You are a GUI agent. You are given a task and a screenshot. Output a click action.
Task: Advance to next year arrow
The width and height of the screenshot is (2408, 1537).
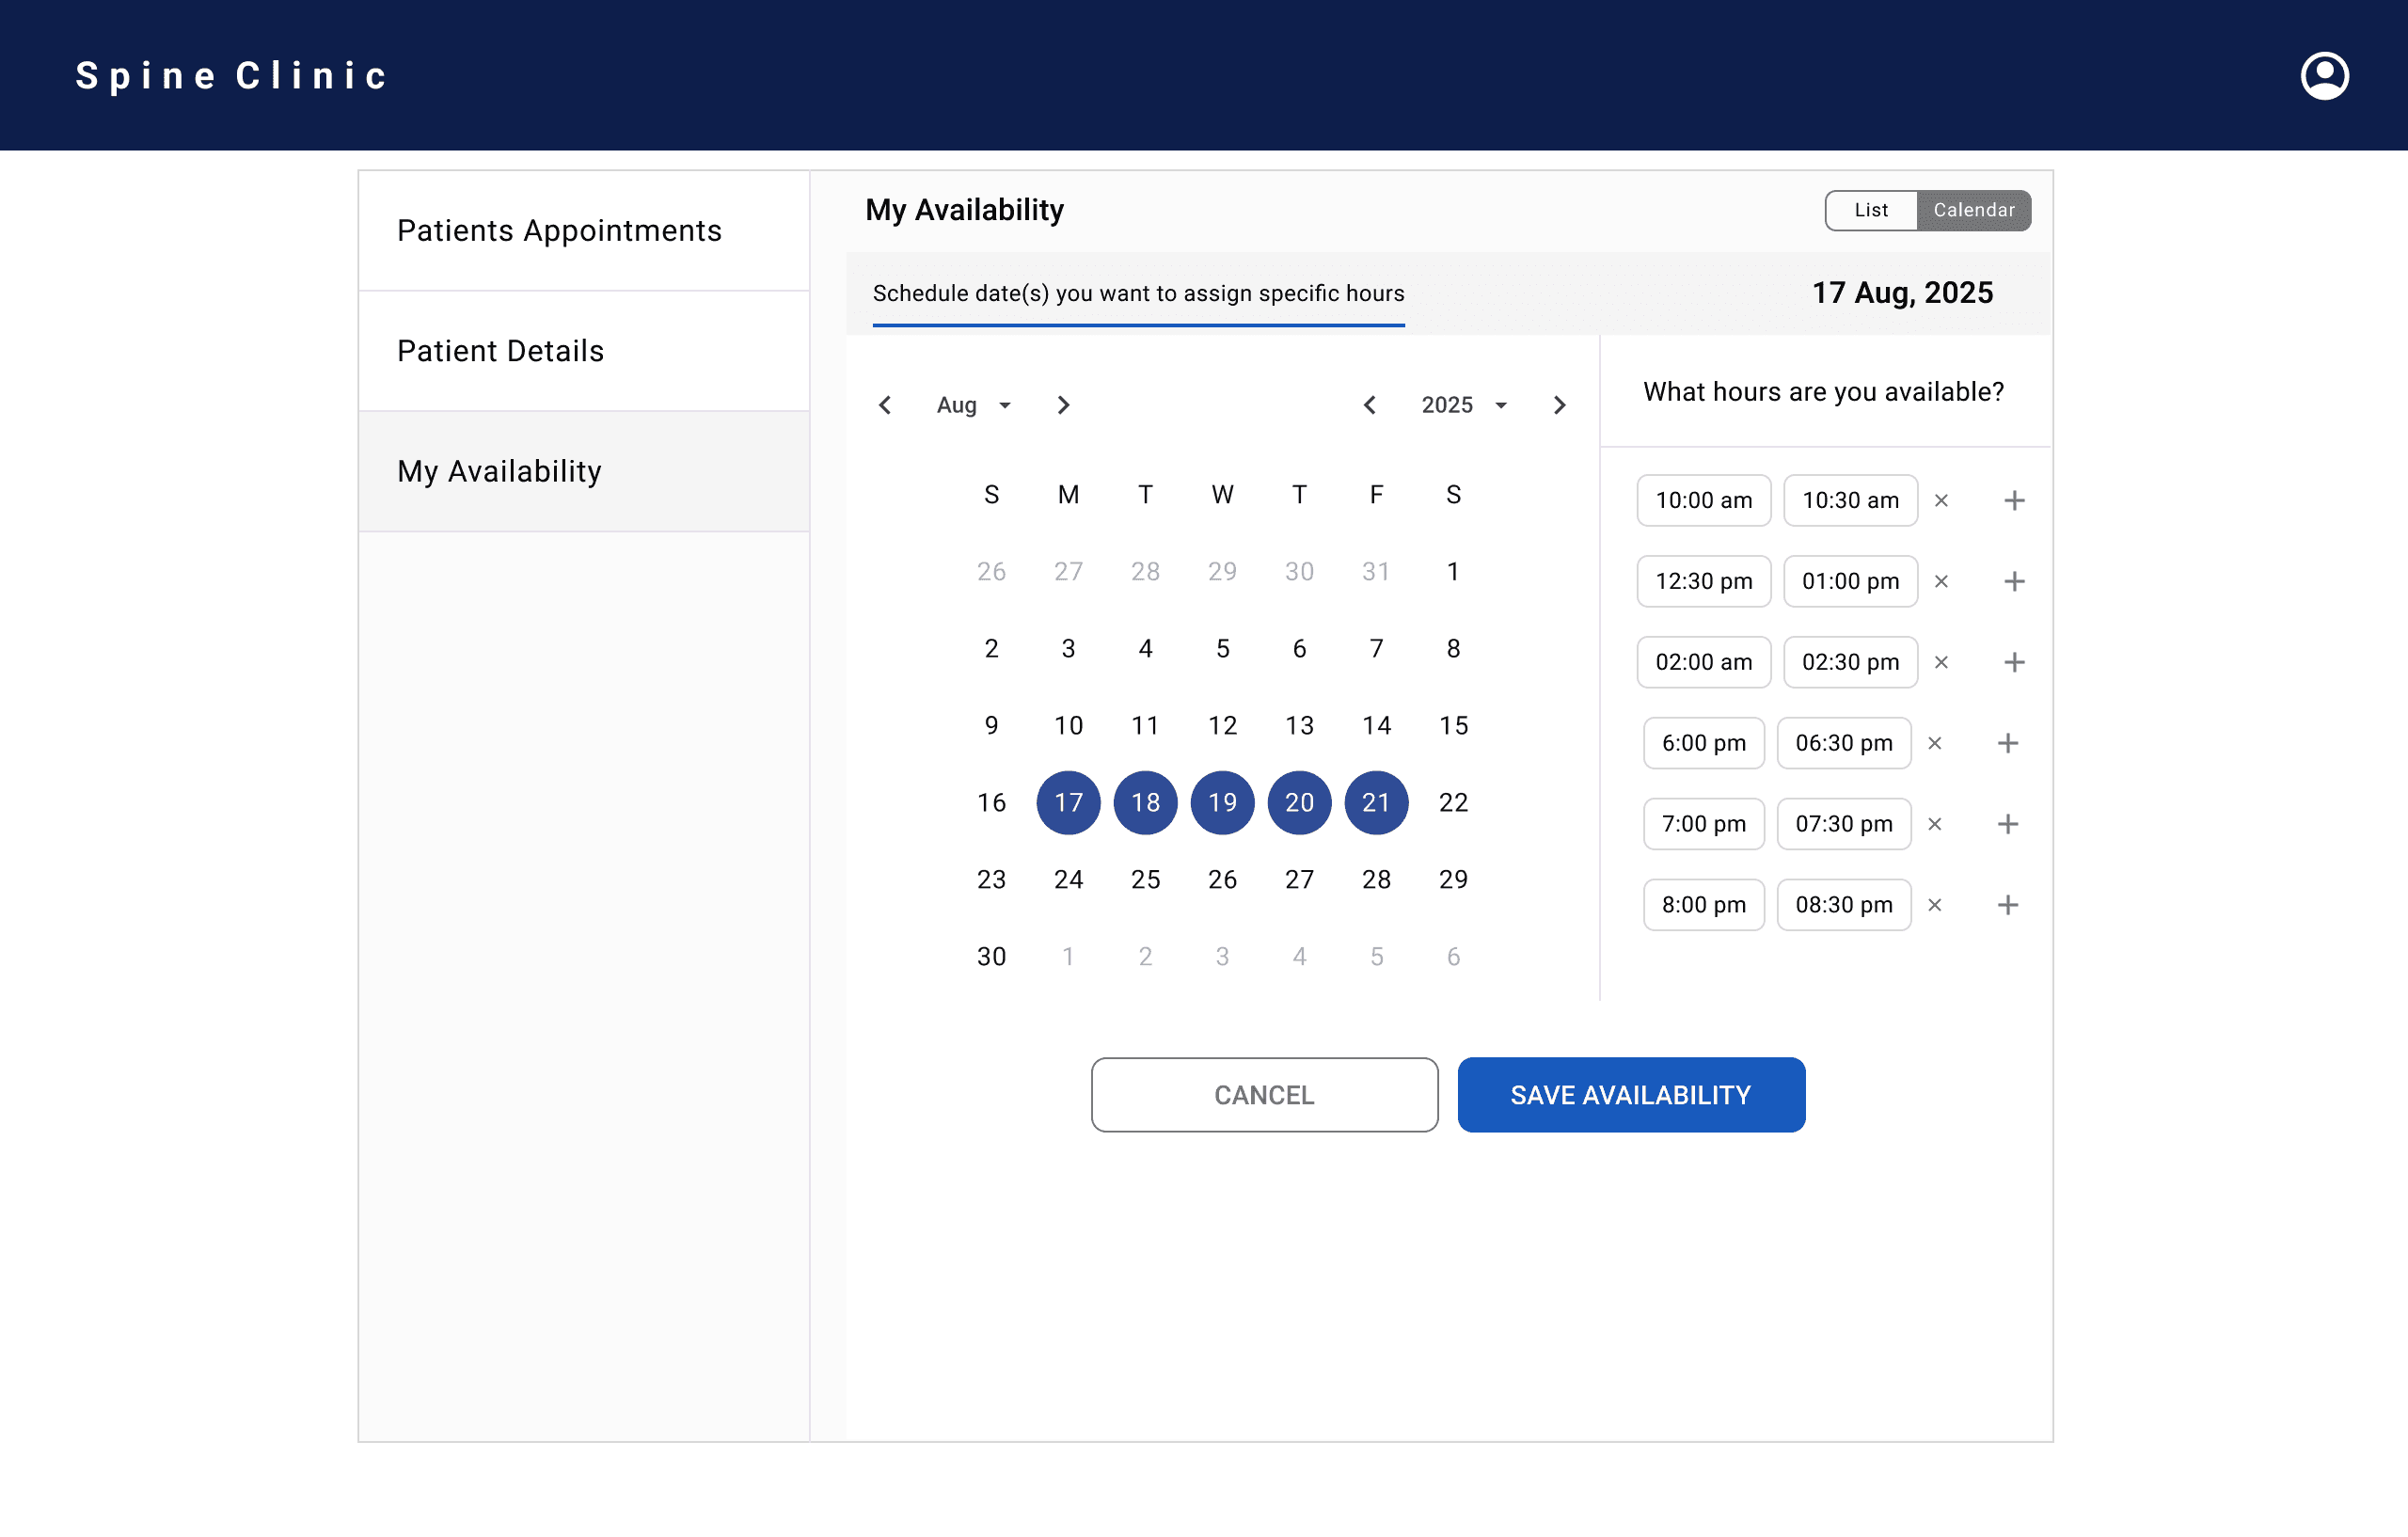pyautogui.click(x=1559, y=405)
